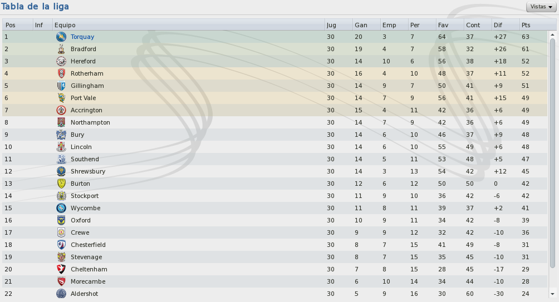The height and width of the screenshot is (302, 559).
Task: Click the Torquay club crest icon
Action: click(61, 37)
